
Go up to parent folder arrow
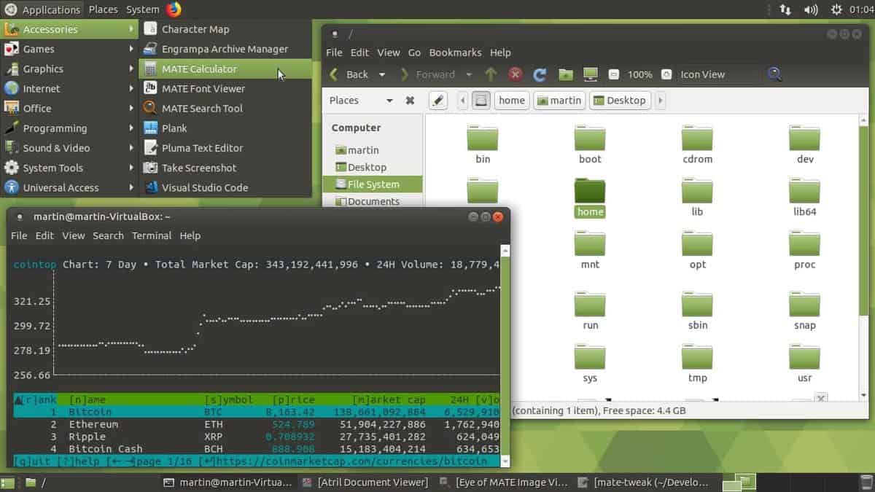pos(491,74)
